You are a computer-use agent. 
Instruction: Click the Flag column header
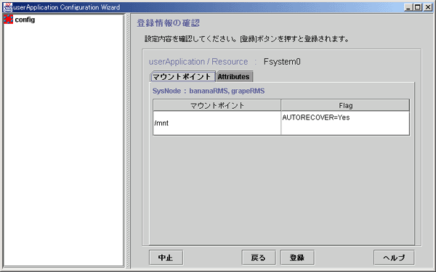click(x=345, y=105)
